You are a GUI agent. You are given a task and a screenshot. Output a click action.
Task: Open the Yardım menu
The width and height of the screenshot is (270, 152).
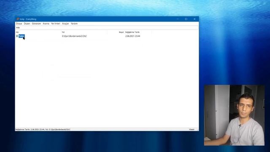point(74,24)
